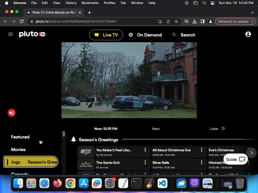
Task: Select the Live TV tab
Action: (x=106, y=35)
